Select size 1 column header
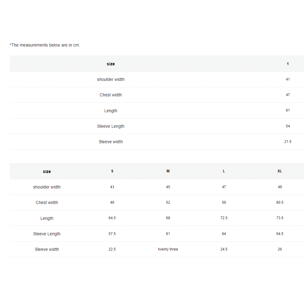The height and width of the screenshot is (304, 304). [x=288, y=64]
